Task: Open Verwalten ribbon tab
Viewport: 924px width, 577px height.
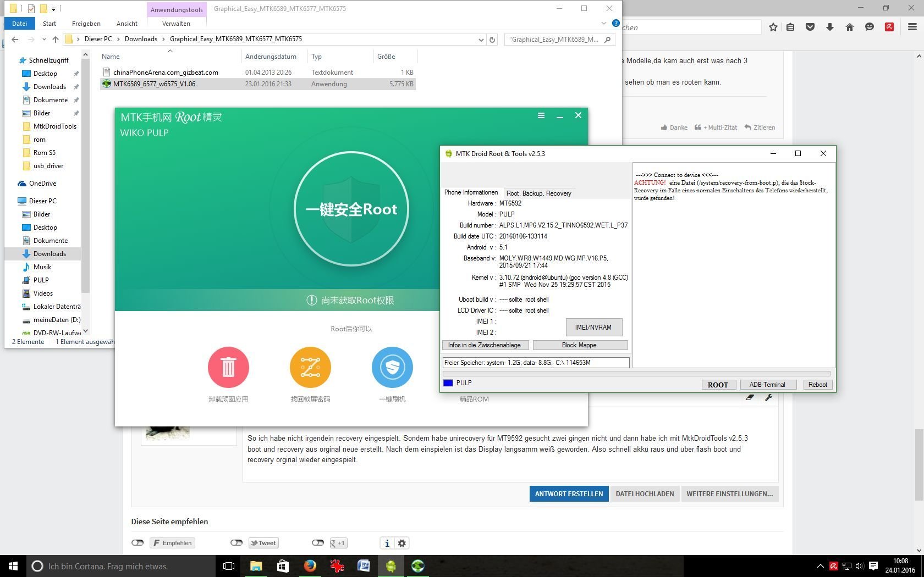Action: tap(177, 24)
